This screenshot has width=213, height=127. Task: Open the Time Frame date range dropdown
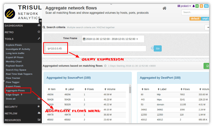(x=113, y=39)
